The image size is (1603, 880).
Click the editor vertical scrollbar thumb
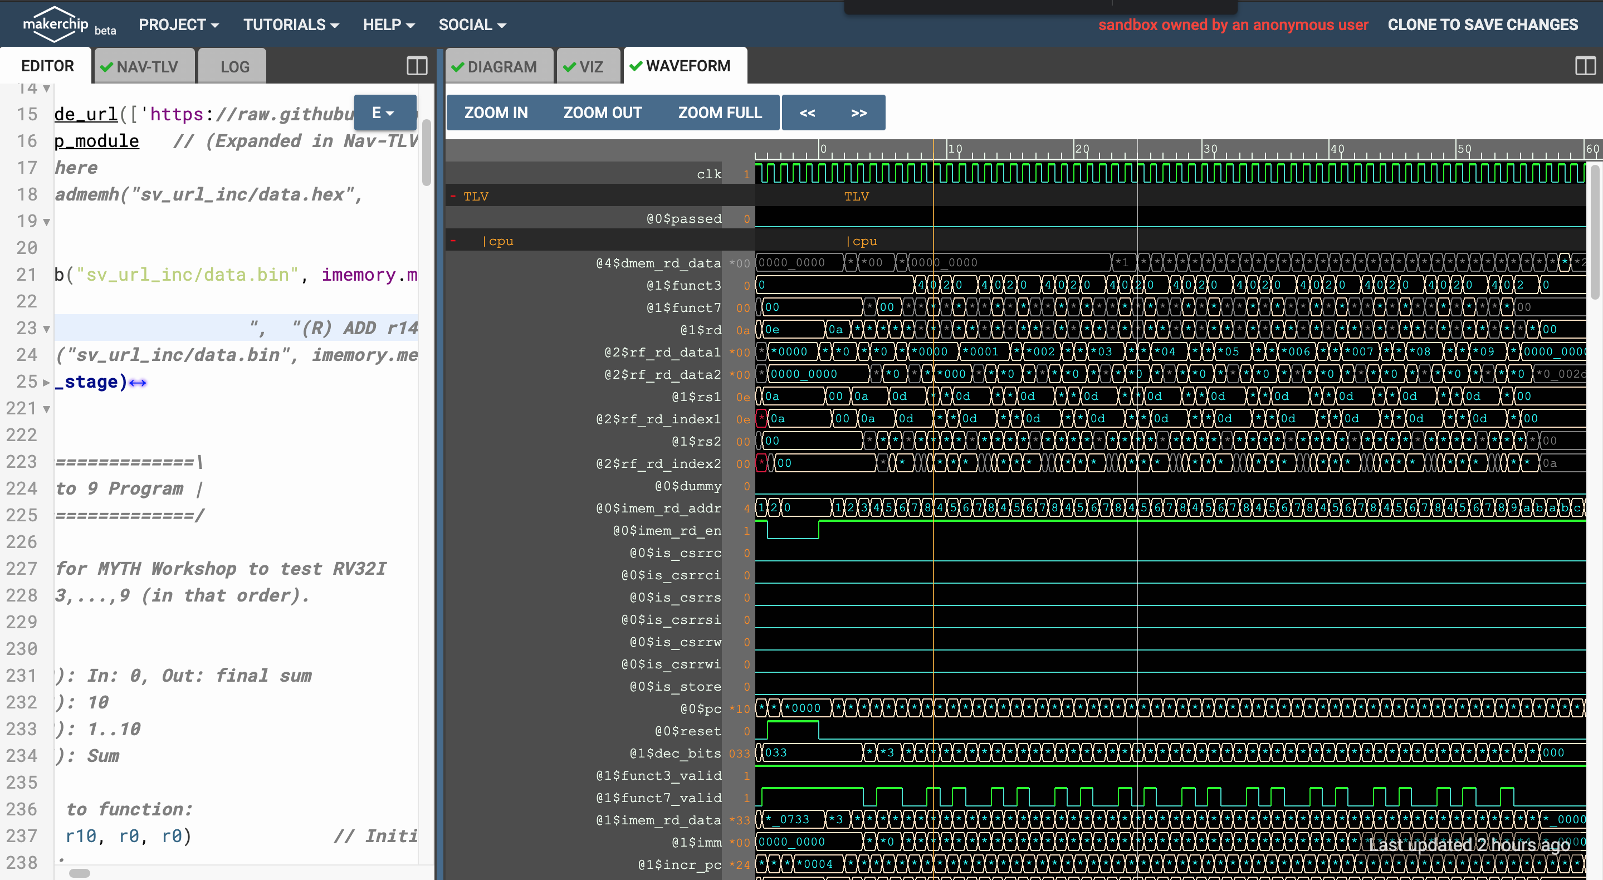(426, 151)
